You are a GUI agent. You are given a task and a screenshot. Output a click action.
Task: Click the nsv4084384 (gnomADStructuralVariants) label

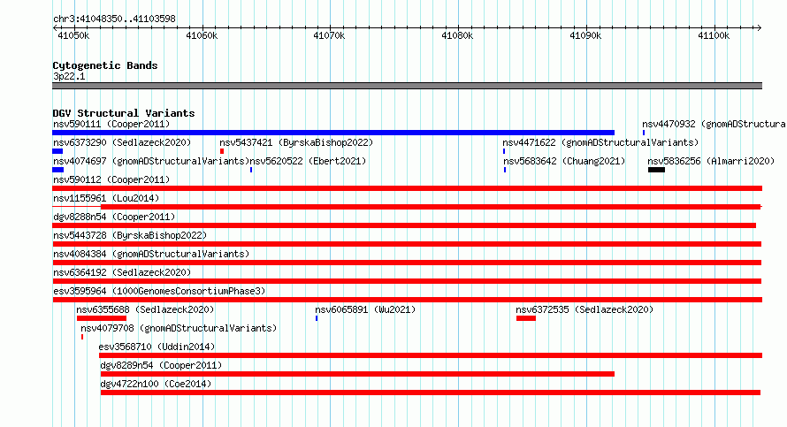point(151,254)
